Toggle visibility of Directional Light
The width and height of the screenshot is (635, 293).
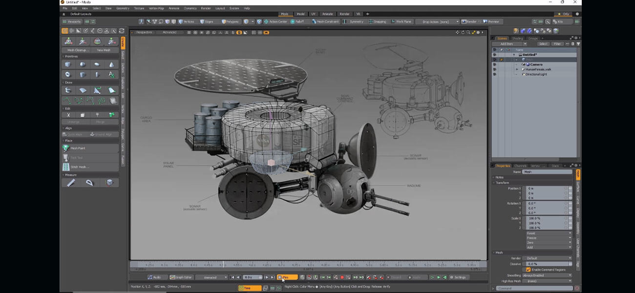tap(494, 74)
